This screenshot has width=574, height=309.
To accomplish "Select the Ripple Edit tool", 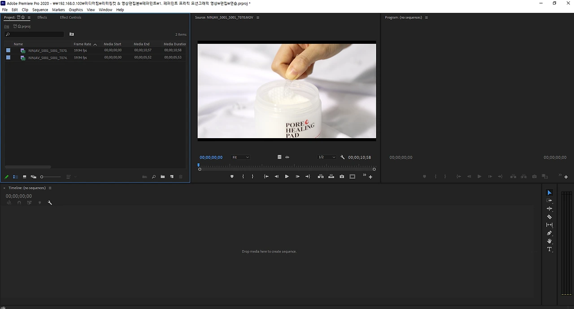I will (x=549, y=209).
